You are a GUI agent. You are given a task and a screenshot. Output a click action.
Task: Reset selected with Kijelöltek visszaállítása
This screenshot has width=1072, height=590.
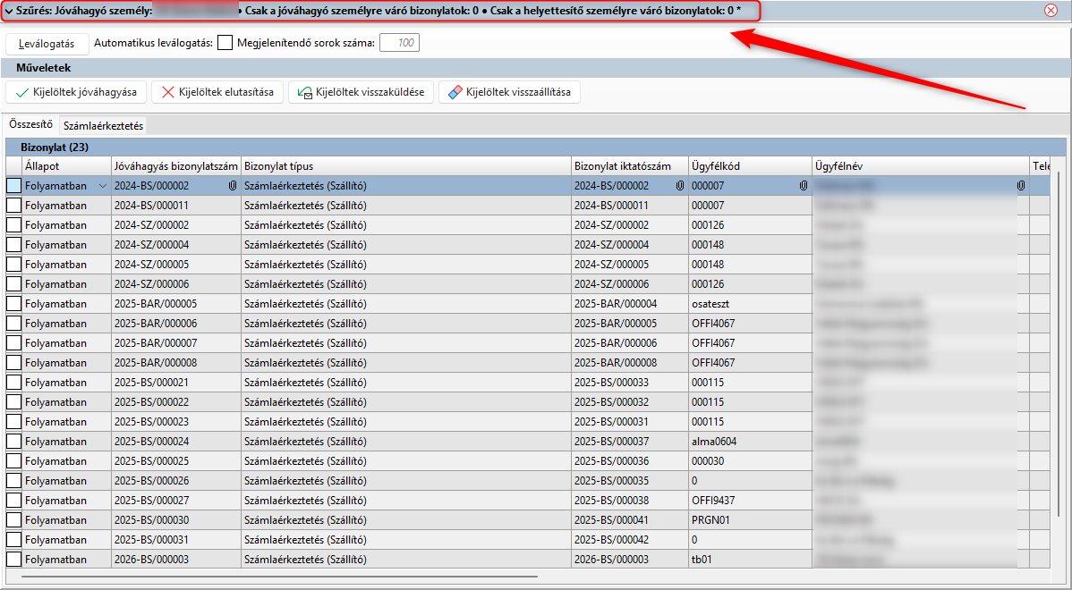coord(509,92)
